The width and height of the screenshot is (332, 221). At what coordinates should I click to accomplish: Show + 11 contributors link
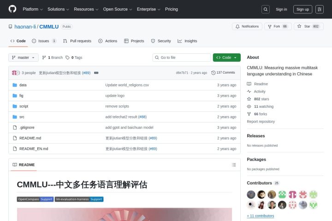click(x=261, y=216)
